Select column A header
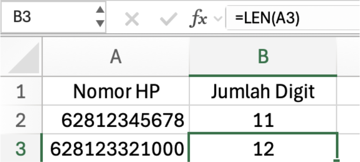360x162 pixels. [116, 57]
